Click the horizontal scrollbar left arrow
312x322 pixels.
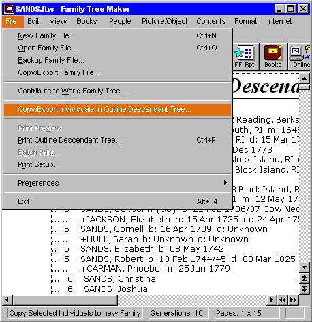pos(7,299)
